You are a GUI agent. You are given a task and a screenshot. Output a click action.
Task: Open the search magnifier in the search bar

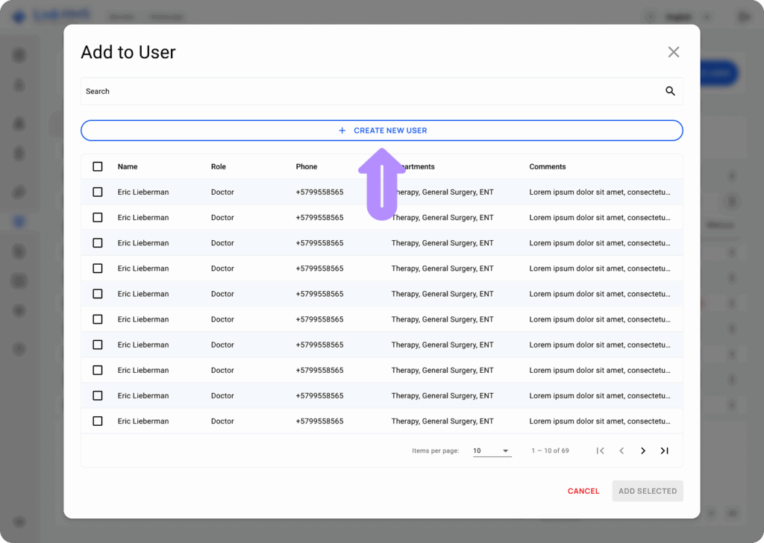pos(669,90)
